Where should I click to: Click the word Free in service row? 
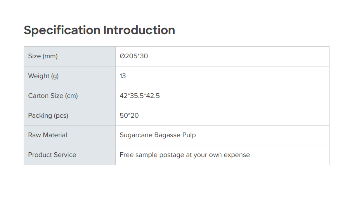[x=126, y=155]
